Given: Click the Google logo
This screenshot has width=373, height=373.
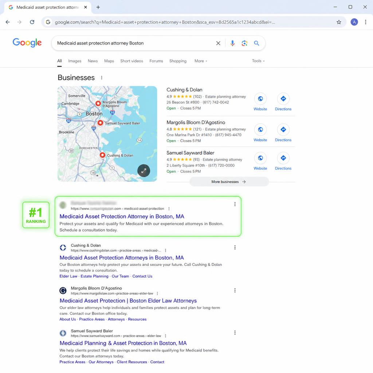Looking at the screenshot, I should pos(27,43).
